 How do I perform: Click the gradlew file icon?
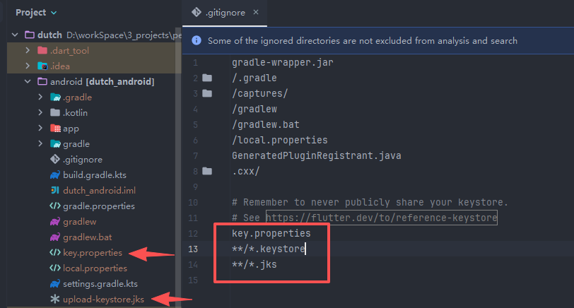(54, 221)
